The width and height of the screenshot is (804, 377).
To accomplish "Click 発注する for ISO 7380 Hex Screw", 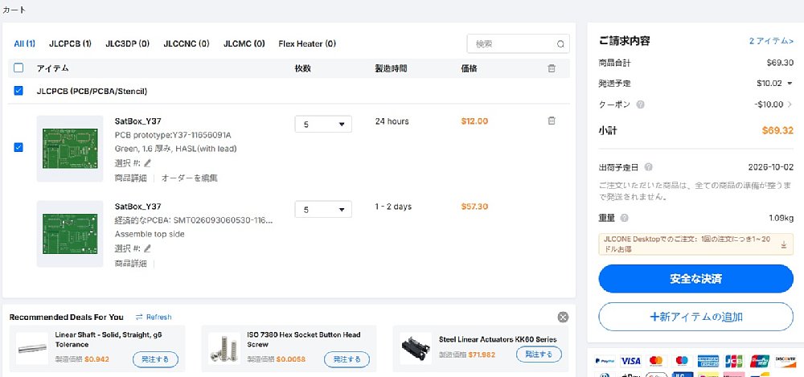I will pyautogui.click(x=347, y=359).
